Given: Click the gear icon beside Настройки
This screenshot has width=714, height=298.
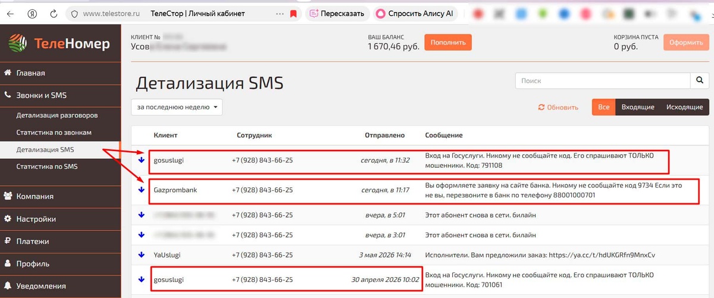Looking at the screenshot, I should pyautogui.click(x=8, y=219).
